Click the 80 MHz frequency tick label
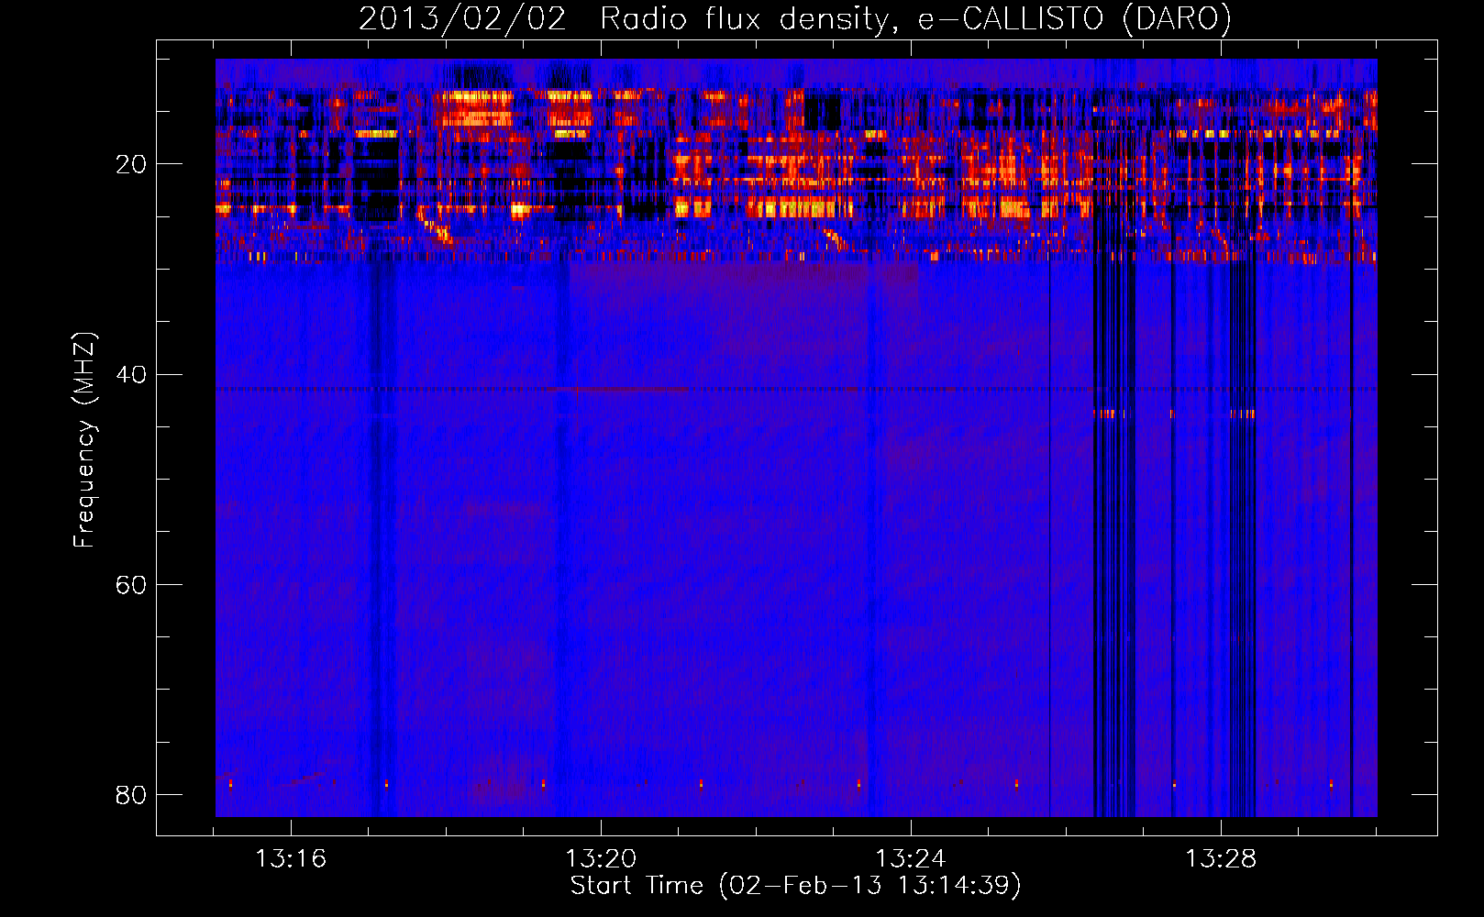This screenshot has height=917, width=1484. click(130, 794)
